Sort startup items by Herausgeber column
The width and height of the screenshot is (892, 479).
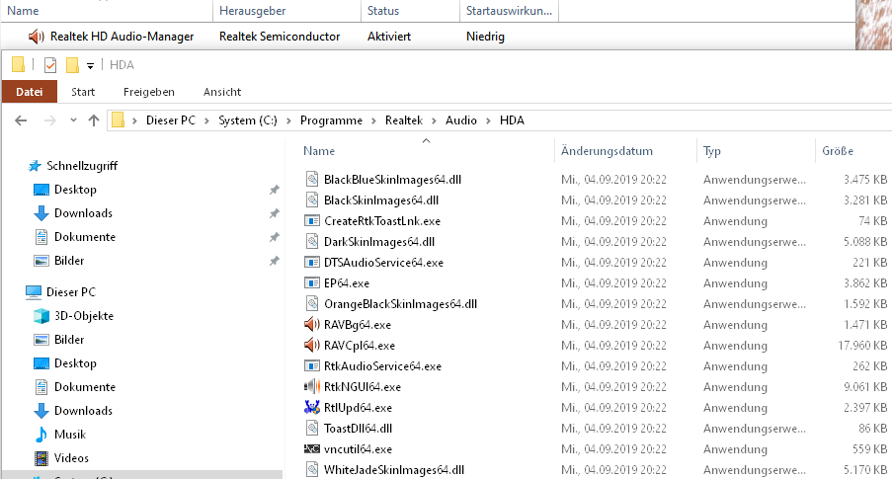coord(253,11)
